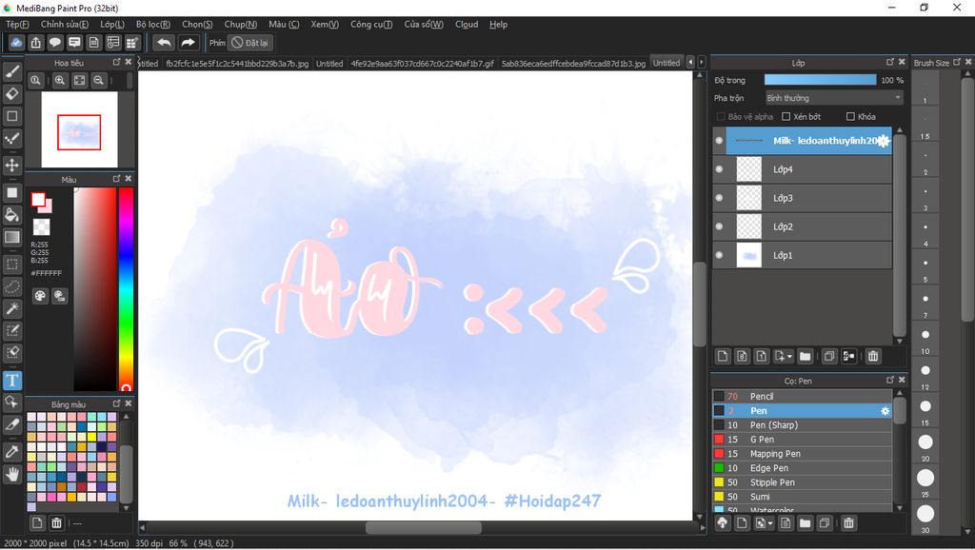Zoom out on the Navigator panel
The width and height of the screenshot is (975, 550).
98,80
